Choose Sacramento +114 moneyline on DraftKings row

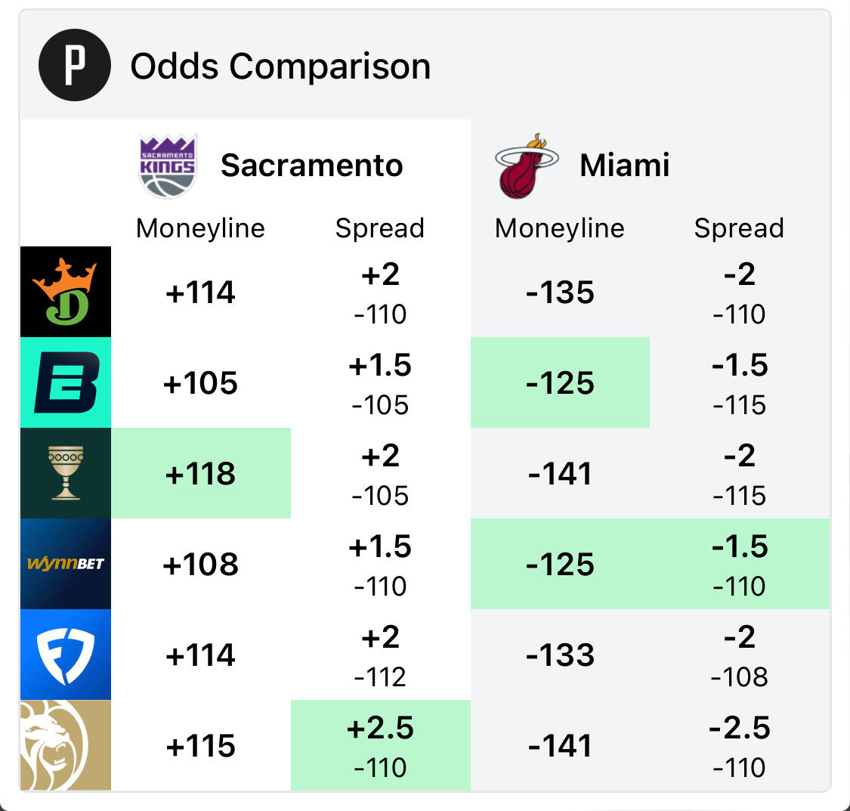201,293
